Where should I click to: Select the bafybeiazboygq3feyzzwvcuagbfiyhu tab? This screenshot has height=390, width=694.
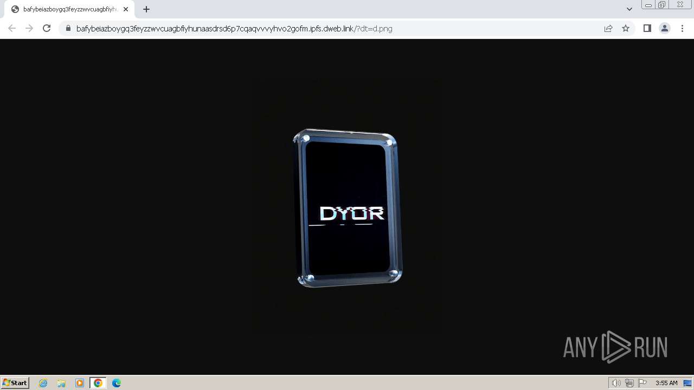[69, 9]
